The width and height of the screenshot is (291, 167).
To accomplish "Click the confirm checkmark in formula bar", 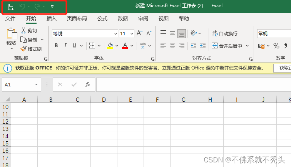I will 74,84.
